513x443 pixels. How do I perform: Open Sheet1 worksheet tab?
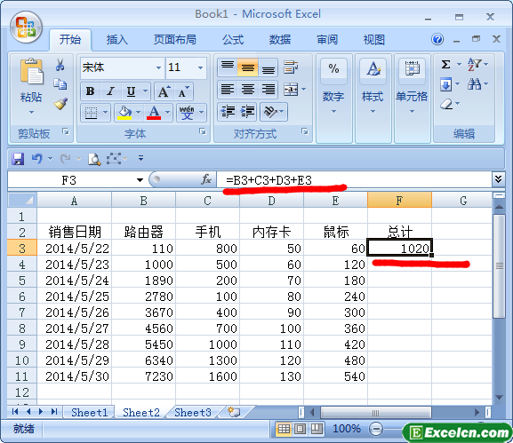pos(89,413)
